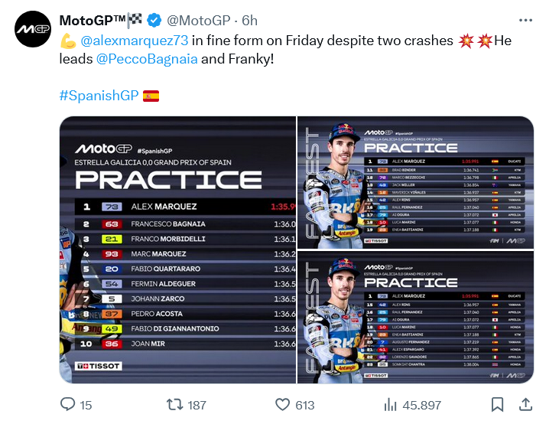This screenshot has width=549, height=424.
Task: Open the @PeccoBagnaia mention link
Action: (147, 59)
